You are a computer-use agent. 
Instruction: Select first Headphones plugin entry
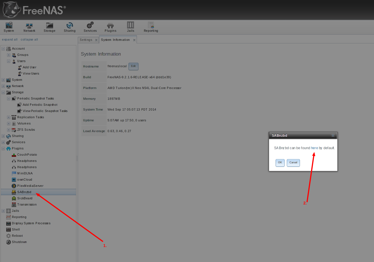pos(27,161)
